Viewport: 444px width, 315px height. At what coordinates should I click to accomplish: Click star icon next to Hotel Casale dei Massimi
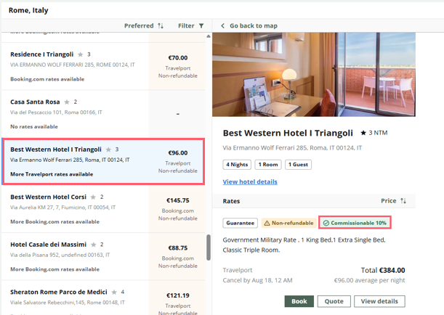point(94,245)
